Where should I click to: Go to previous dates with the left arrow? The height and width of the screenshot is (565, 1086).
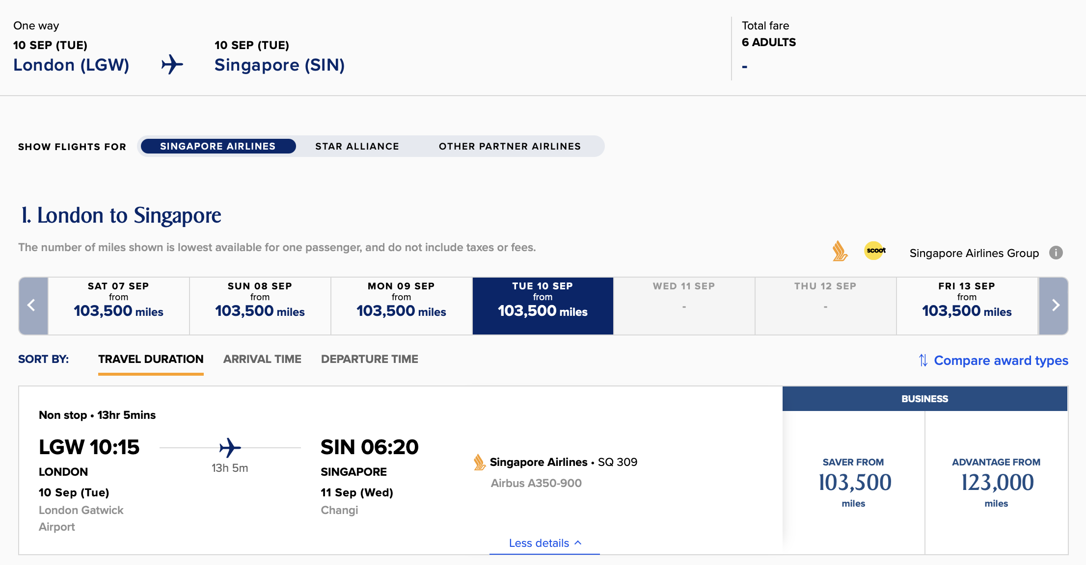tap(33, 306)
